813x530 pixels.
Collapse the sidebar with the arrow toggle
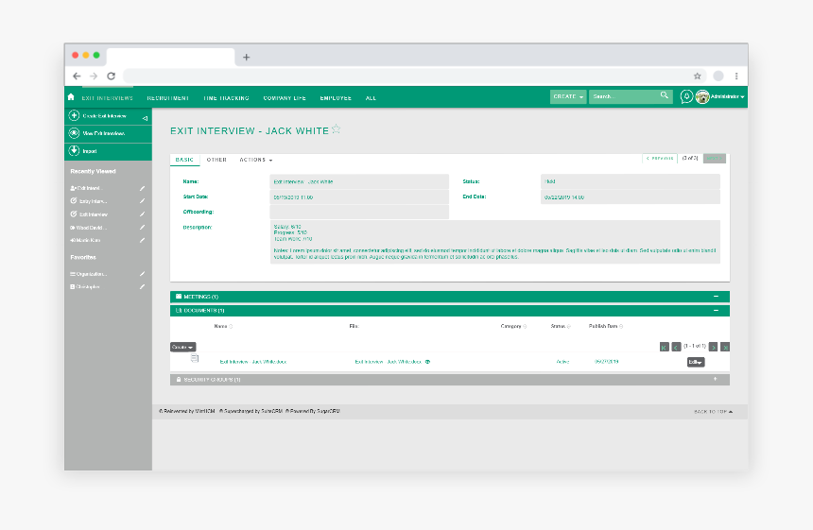point(145,118)
